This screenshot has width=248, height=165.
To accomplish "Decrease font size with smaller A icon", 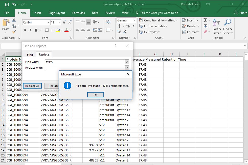I will point(70,22).
